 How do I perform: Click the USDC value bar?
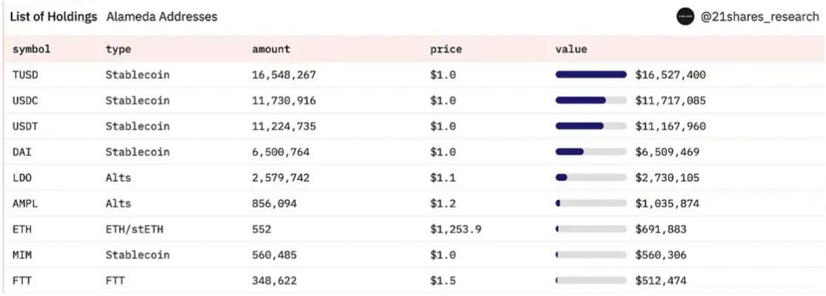(x=591, y=100)
